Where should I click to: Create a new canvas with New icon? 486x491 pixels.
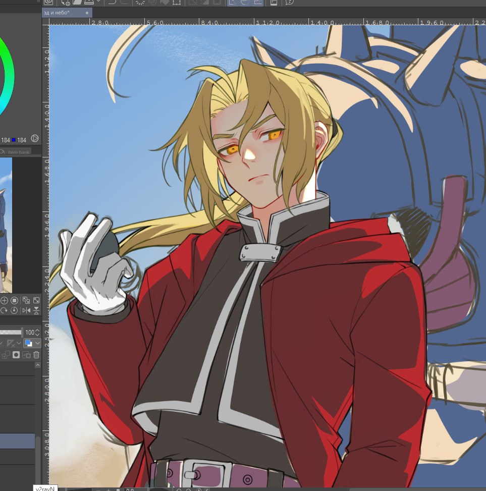pos(66,3)
